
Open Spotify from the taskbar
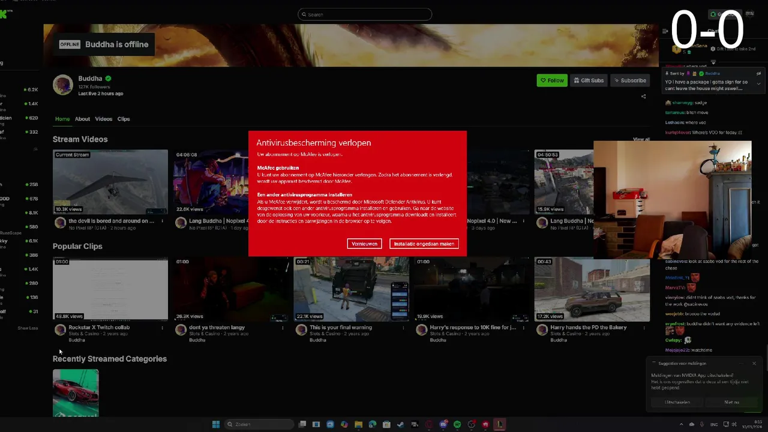[457, 424]
